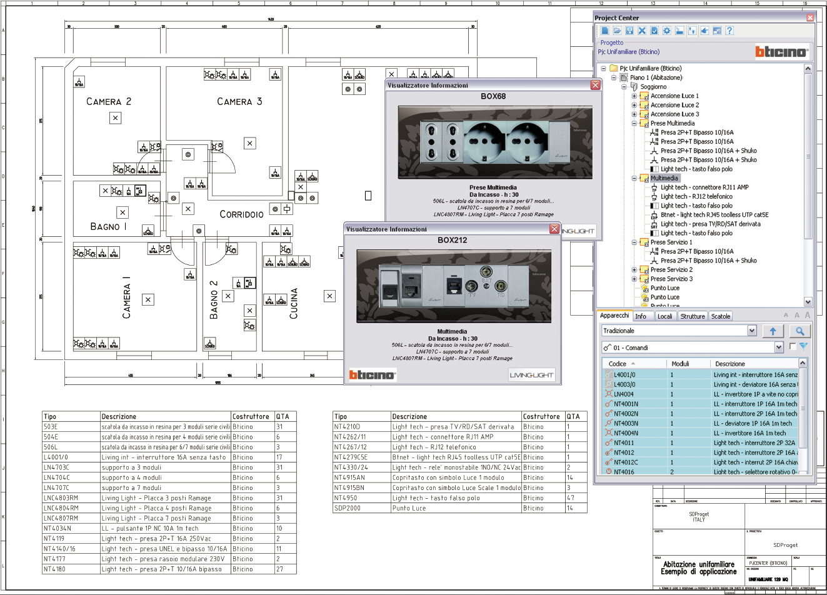The image size is (827, 595).
Task: Click the medium A font size icon
Action: [x=796, y=316]
